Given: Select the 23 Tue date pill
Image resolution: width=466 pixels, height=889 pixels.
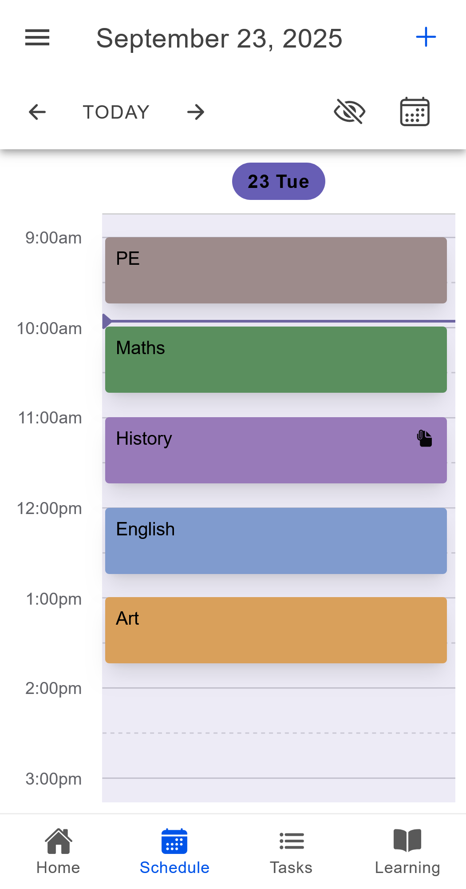Looking at the screenshot, I should coord(278,181).
